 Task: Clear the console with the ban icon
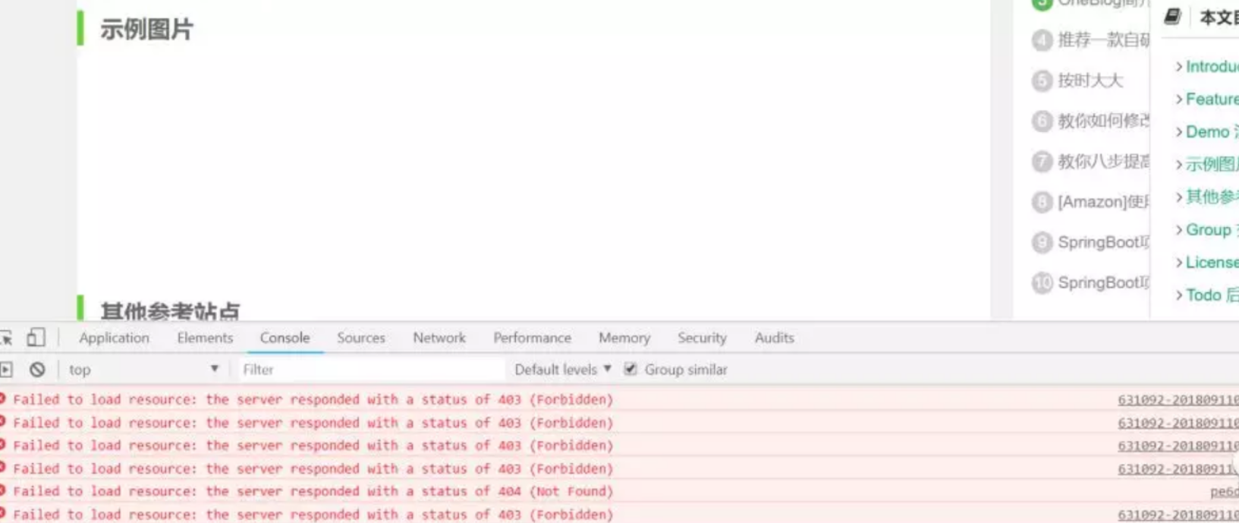click(x=37, y=370)
